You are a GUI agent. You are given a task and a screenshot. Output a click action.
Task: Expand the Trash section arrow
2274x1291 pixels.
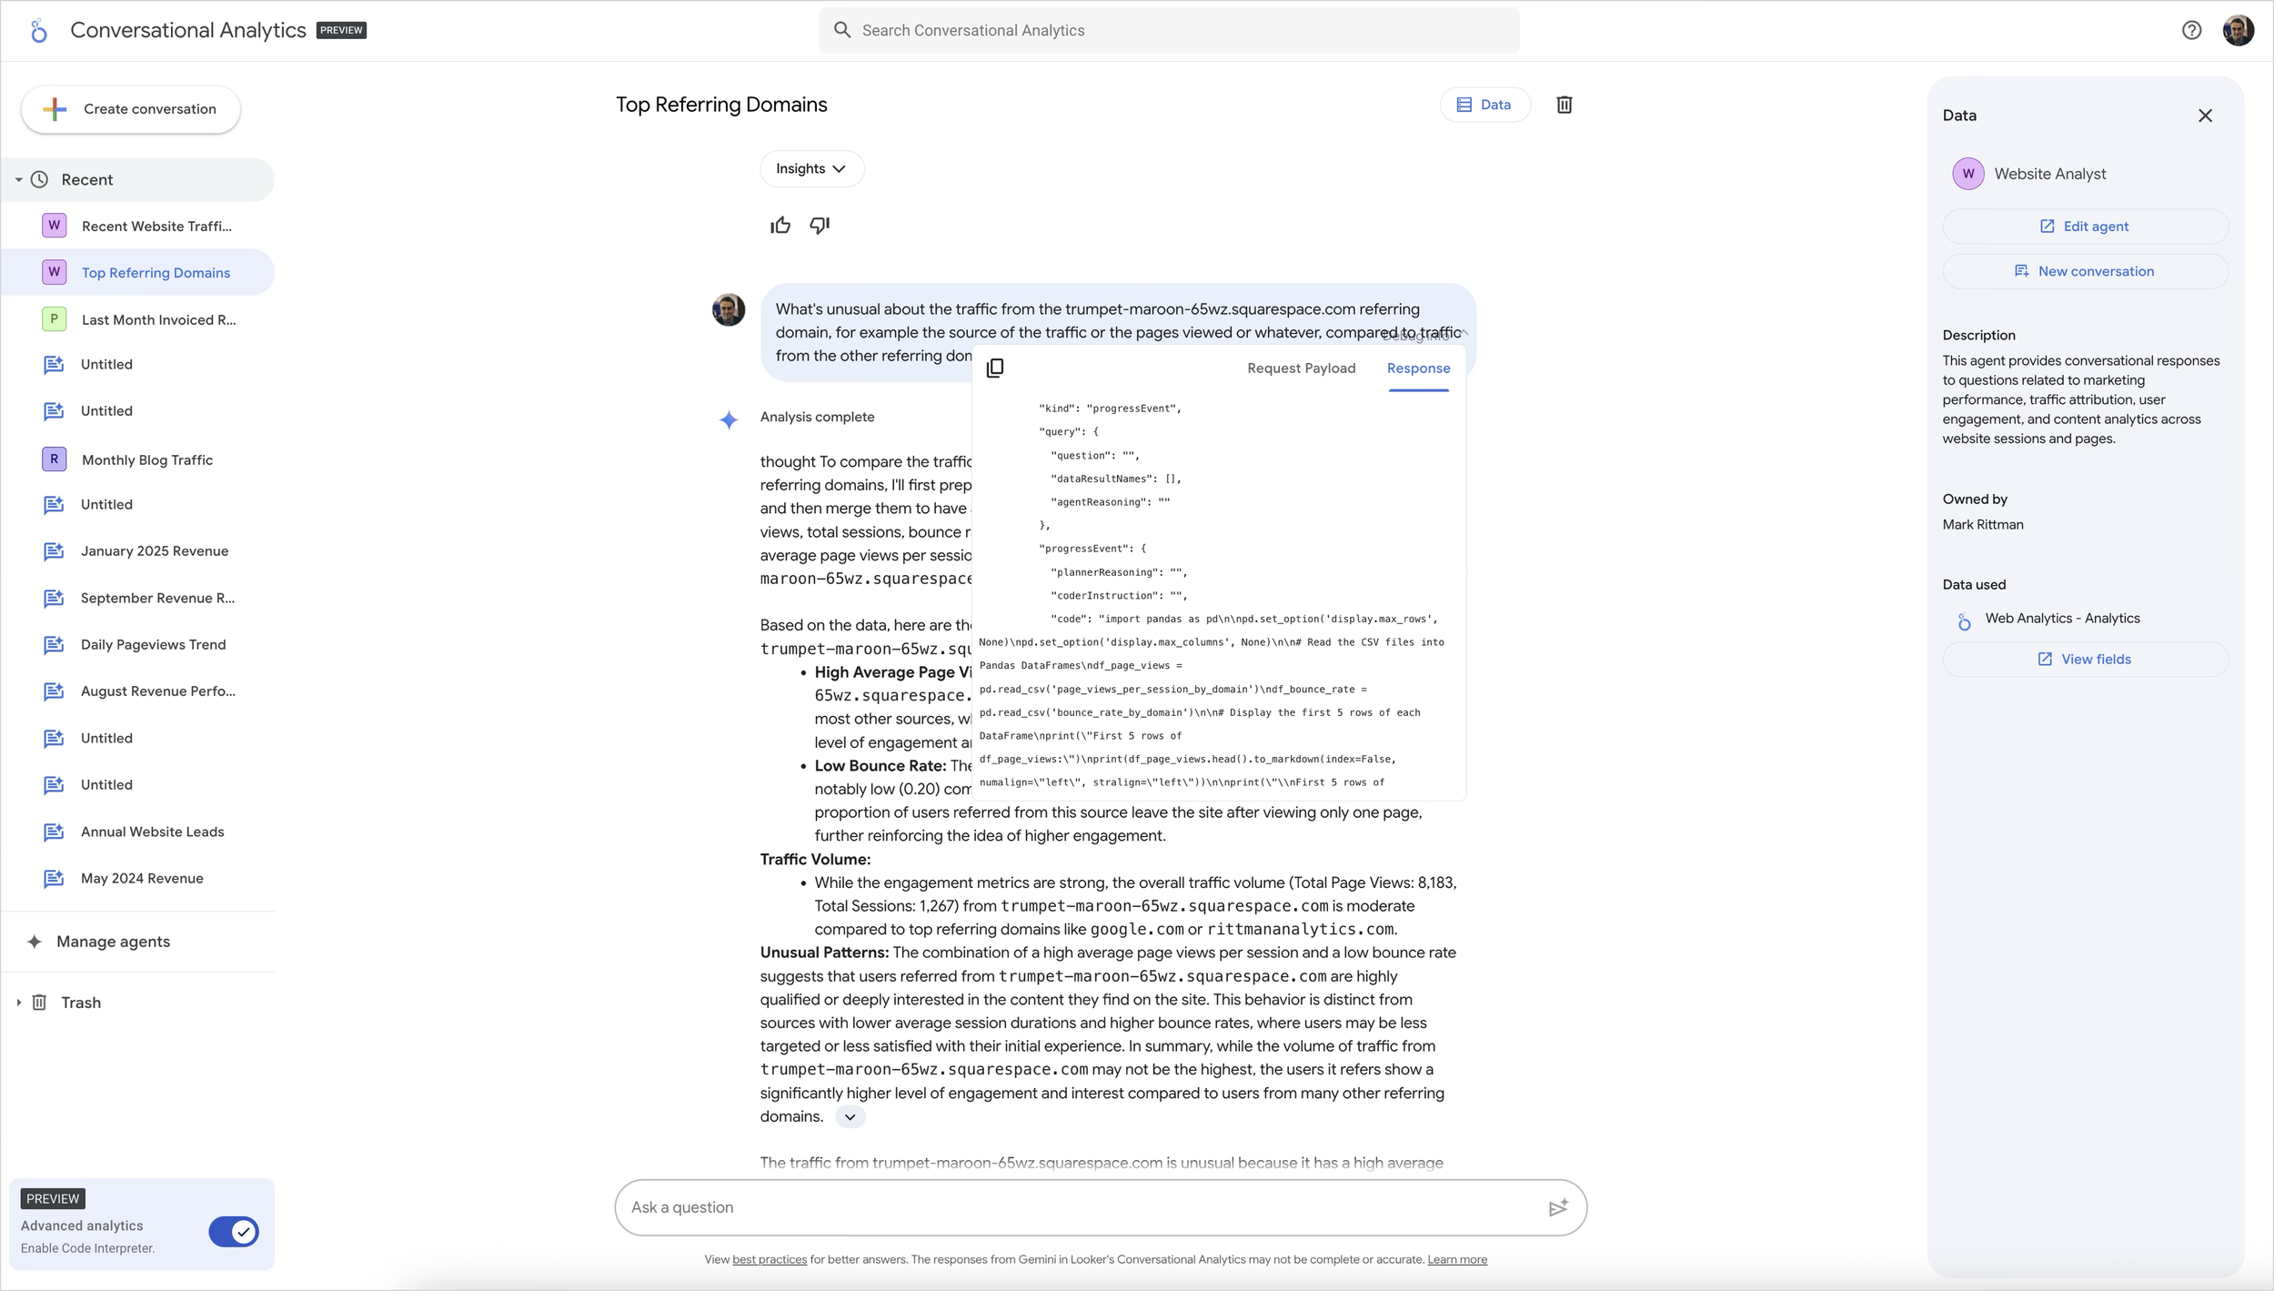pos(18,1003)
